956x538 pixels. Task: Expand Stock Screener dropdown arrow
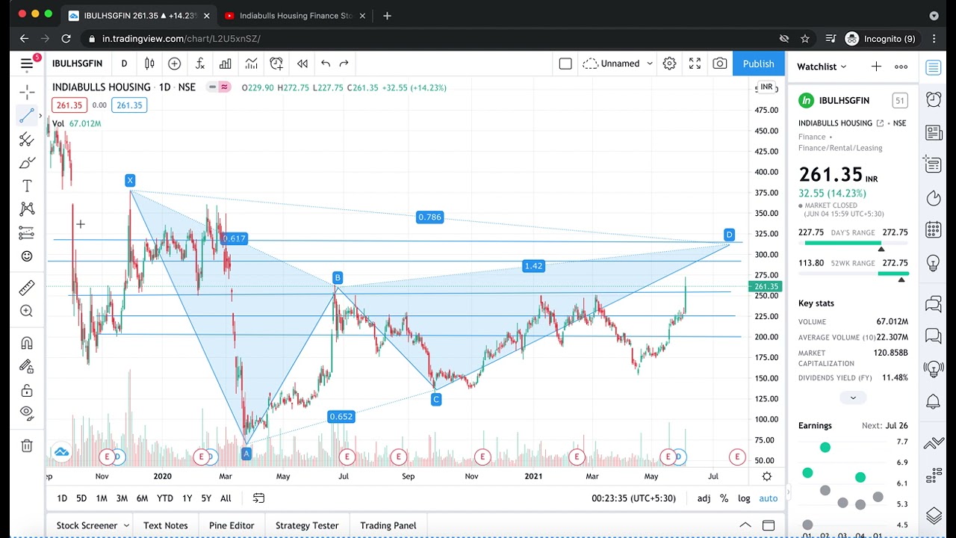click(125, 525)
